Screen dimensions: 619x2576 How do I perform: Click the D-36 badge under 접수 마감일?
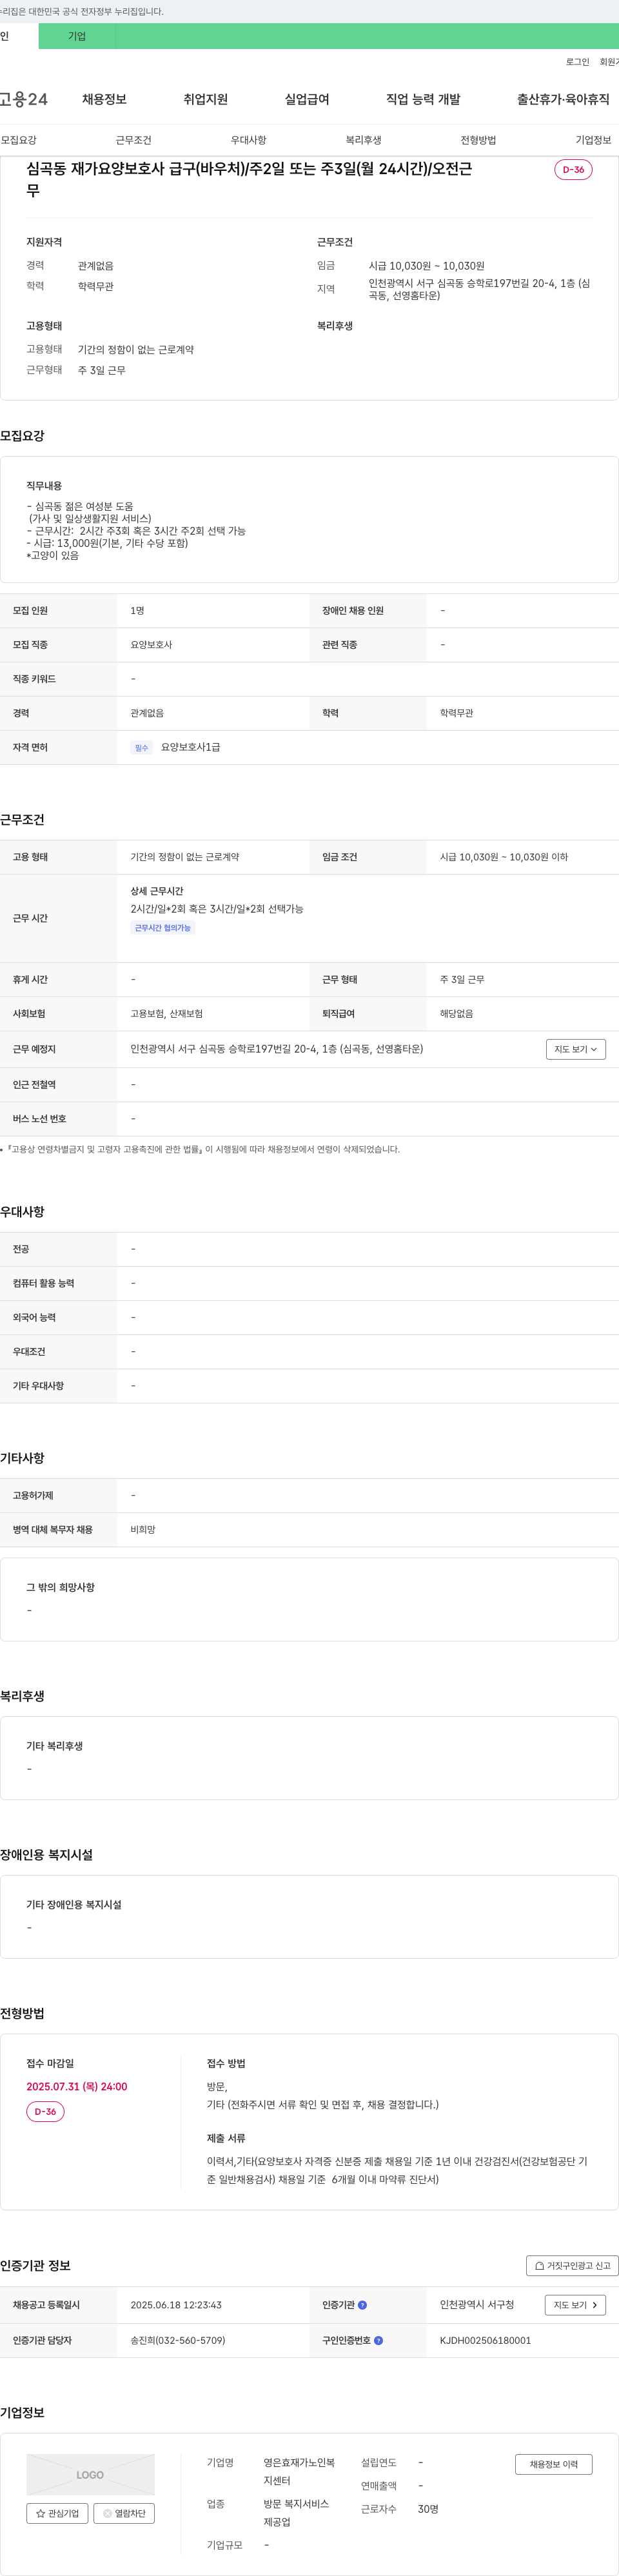click(x=45, y=2112)
